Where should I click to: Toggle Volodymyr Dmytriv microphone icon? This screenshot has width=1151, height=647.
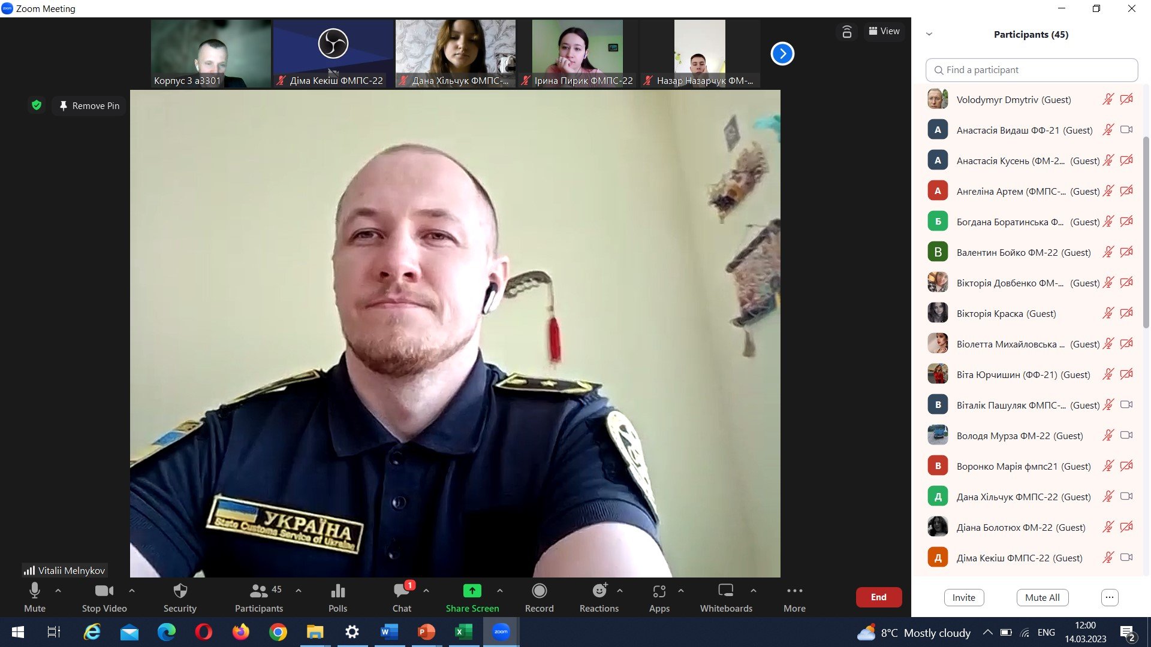[1108, 99]
